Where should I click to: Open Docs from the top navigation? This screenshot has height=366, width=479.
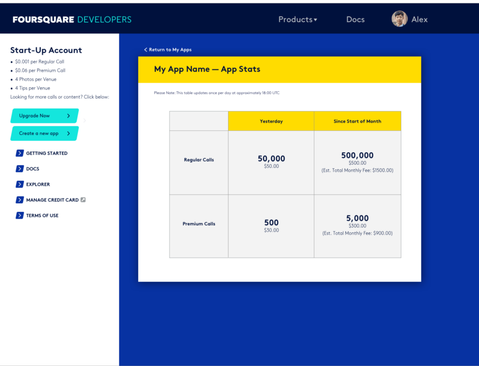(x=355, y=19)
